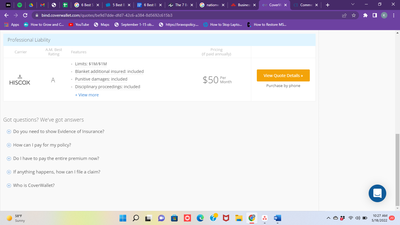The image size is (400, 225).
Task: Open 'How to Grow and C...' bookmark
Action: (44, 25)
